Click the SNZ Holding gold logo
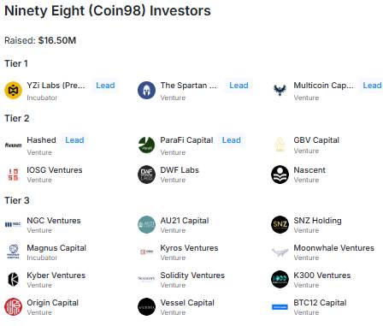383x326 pixels. pos(280,225)
